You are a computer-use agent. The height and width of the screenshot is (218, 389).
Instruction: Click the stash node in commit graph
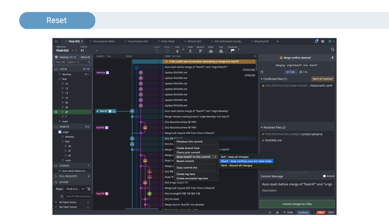pos(136,67)
